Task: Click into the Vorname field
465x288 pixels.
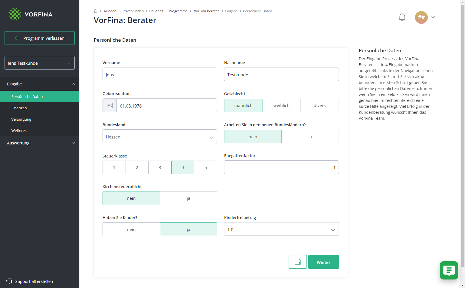Action: 160,74
